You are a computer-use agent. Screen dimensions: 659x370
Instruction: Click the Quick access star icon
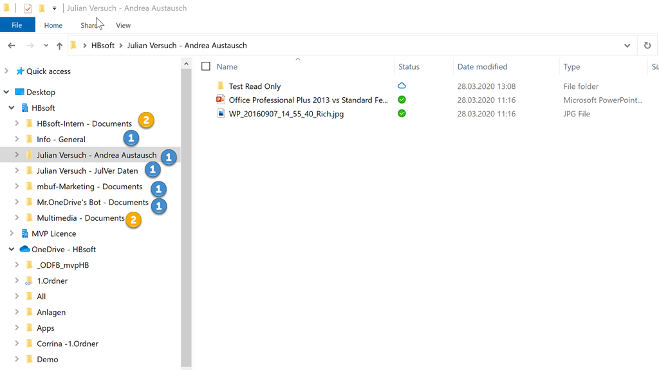20,71
